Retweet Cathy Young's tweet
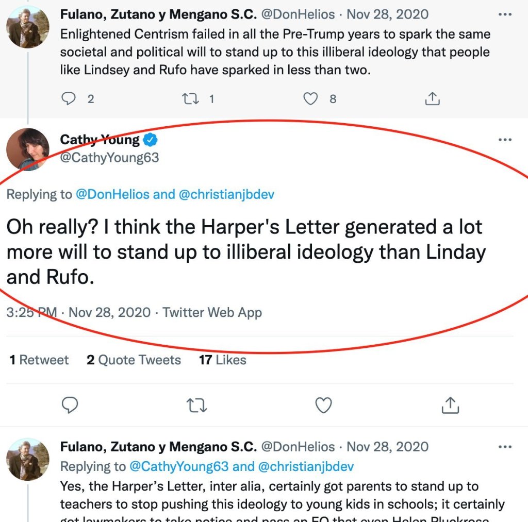This screenshot has width=528, height=522. pyautogui.click(x=196, y=406)
